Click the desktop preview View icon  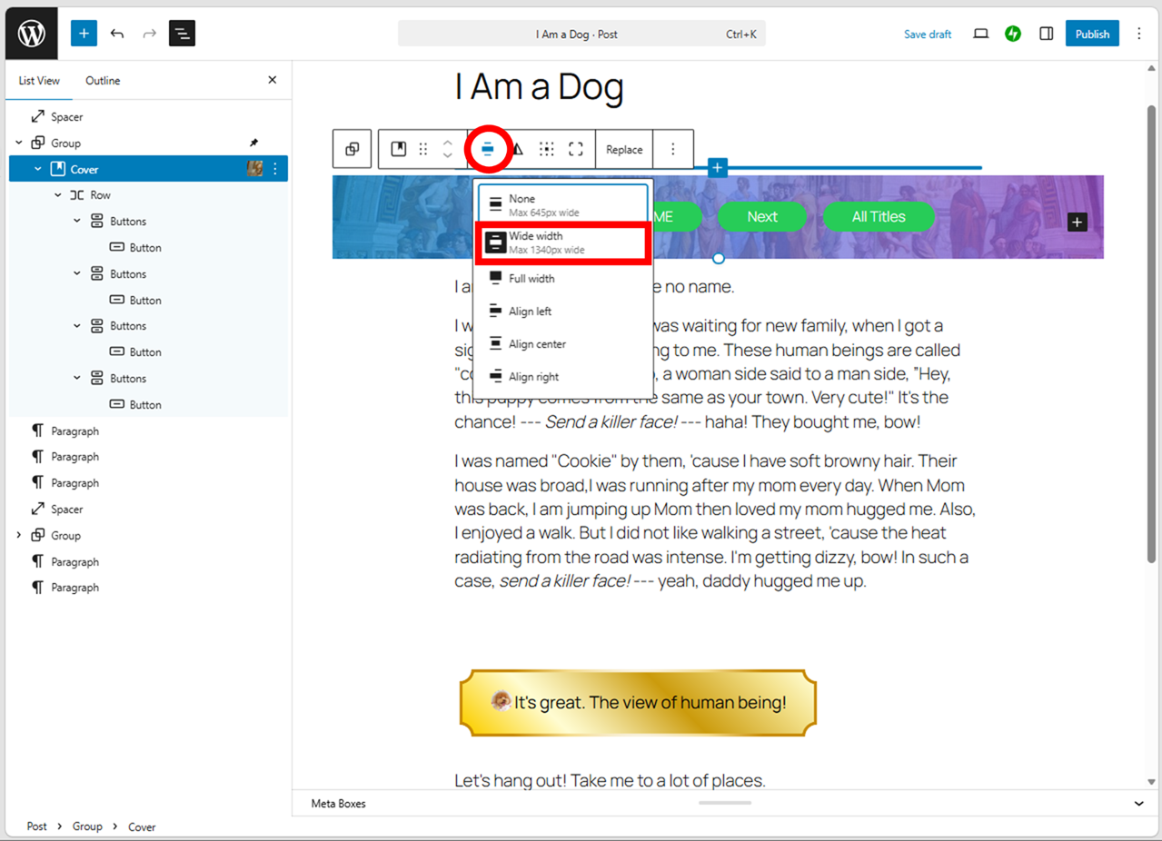click(980, 34)
